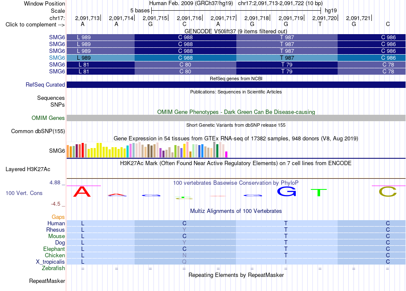Viewport: 406px width, 291px height.
Task: Click the Common dbSNP(155) track label
Action: (x=38, y=131)
